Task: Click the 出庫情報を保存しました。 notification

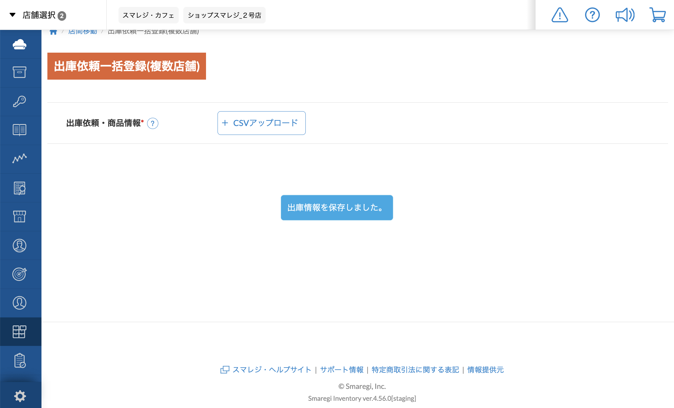Action: click(337, 208)
